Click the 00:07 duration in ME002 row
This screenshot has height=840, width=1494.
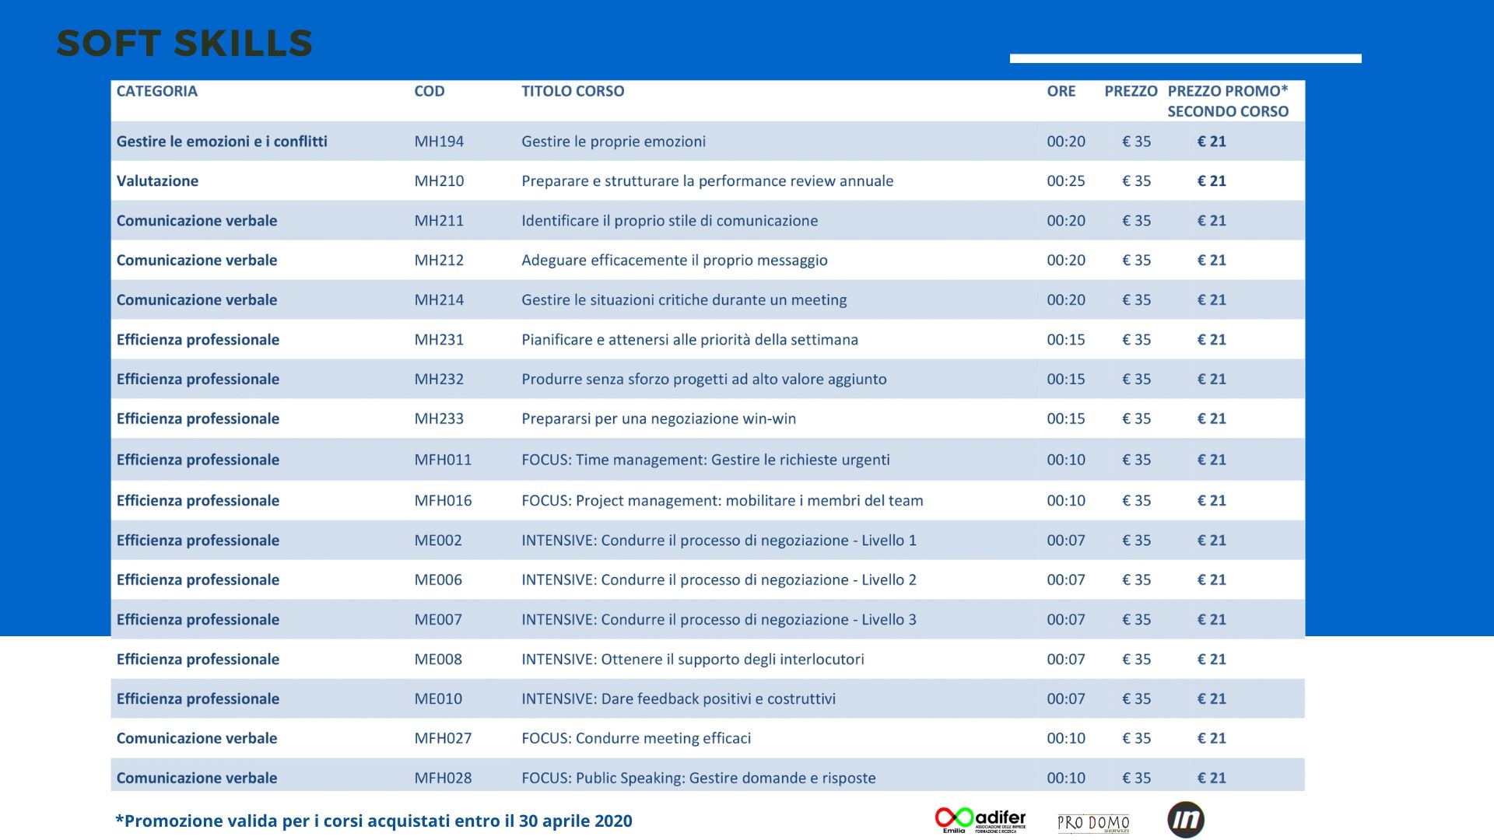coord(1066,541)
